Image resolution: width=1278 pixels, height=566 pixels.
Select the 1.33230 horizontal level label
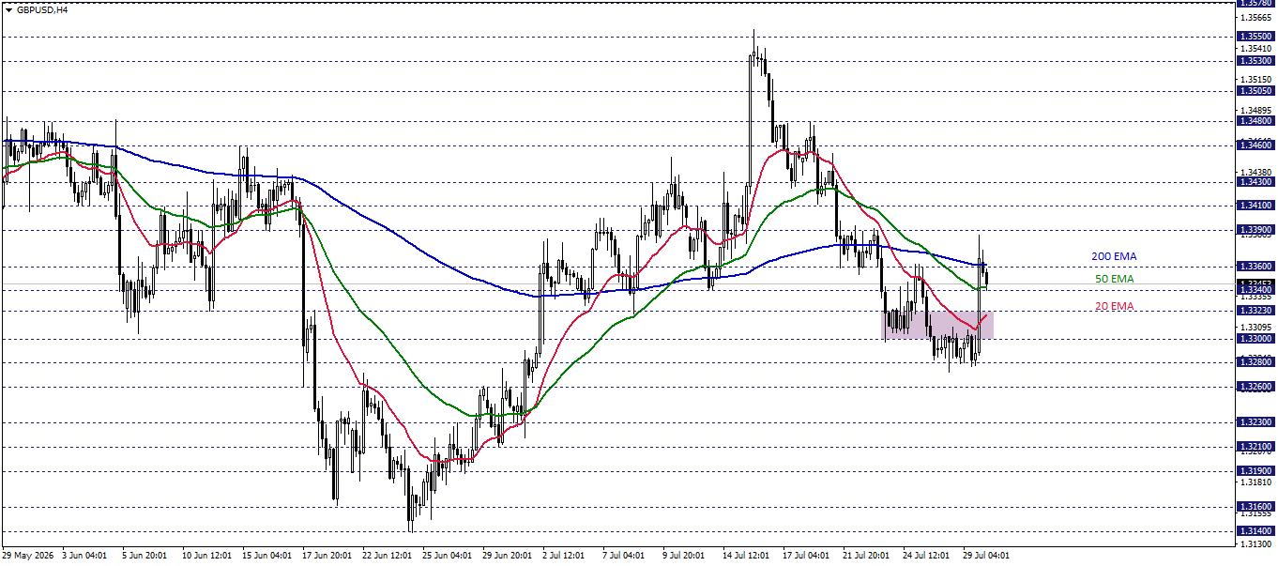coord(1255,310)
